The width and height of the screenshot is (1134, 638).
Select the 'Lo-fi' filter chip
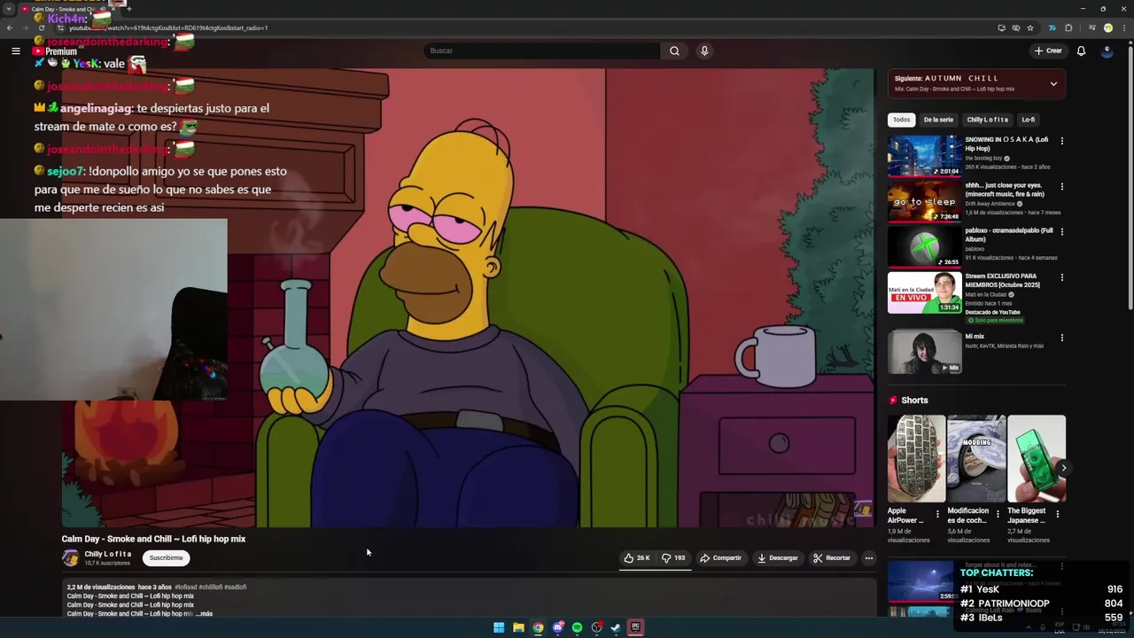(1028, 120)
